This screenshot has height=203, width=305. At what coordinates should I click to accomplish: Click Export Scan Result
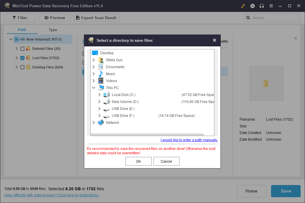pyautogui.click(x=97, y=18)
